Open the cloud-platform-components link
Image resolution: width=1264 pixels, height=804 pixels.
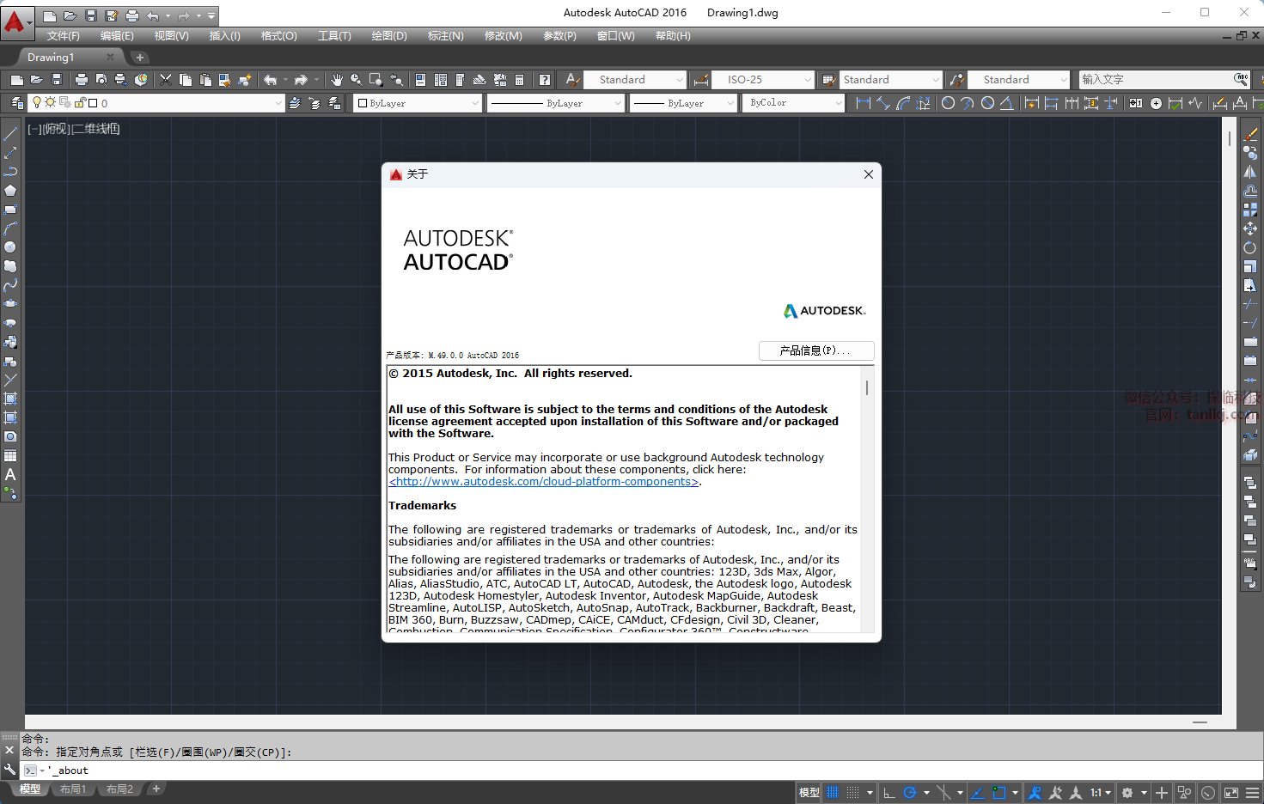click(x=544, y=482)
